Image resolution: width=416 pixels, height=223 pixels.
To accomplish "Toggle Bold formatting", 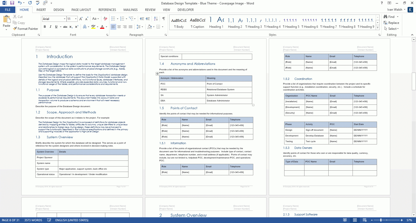I will click(45, 27).
